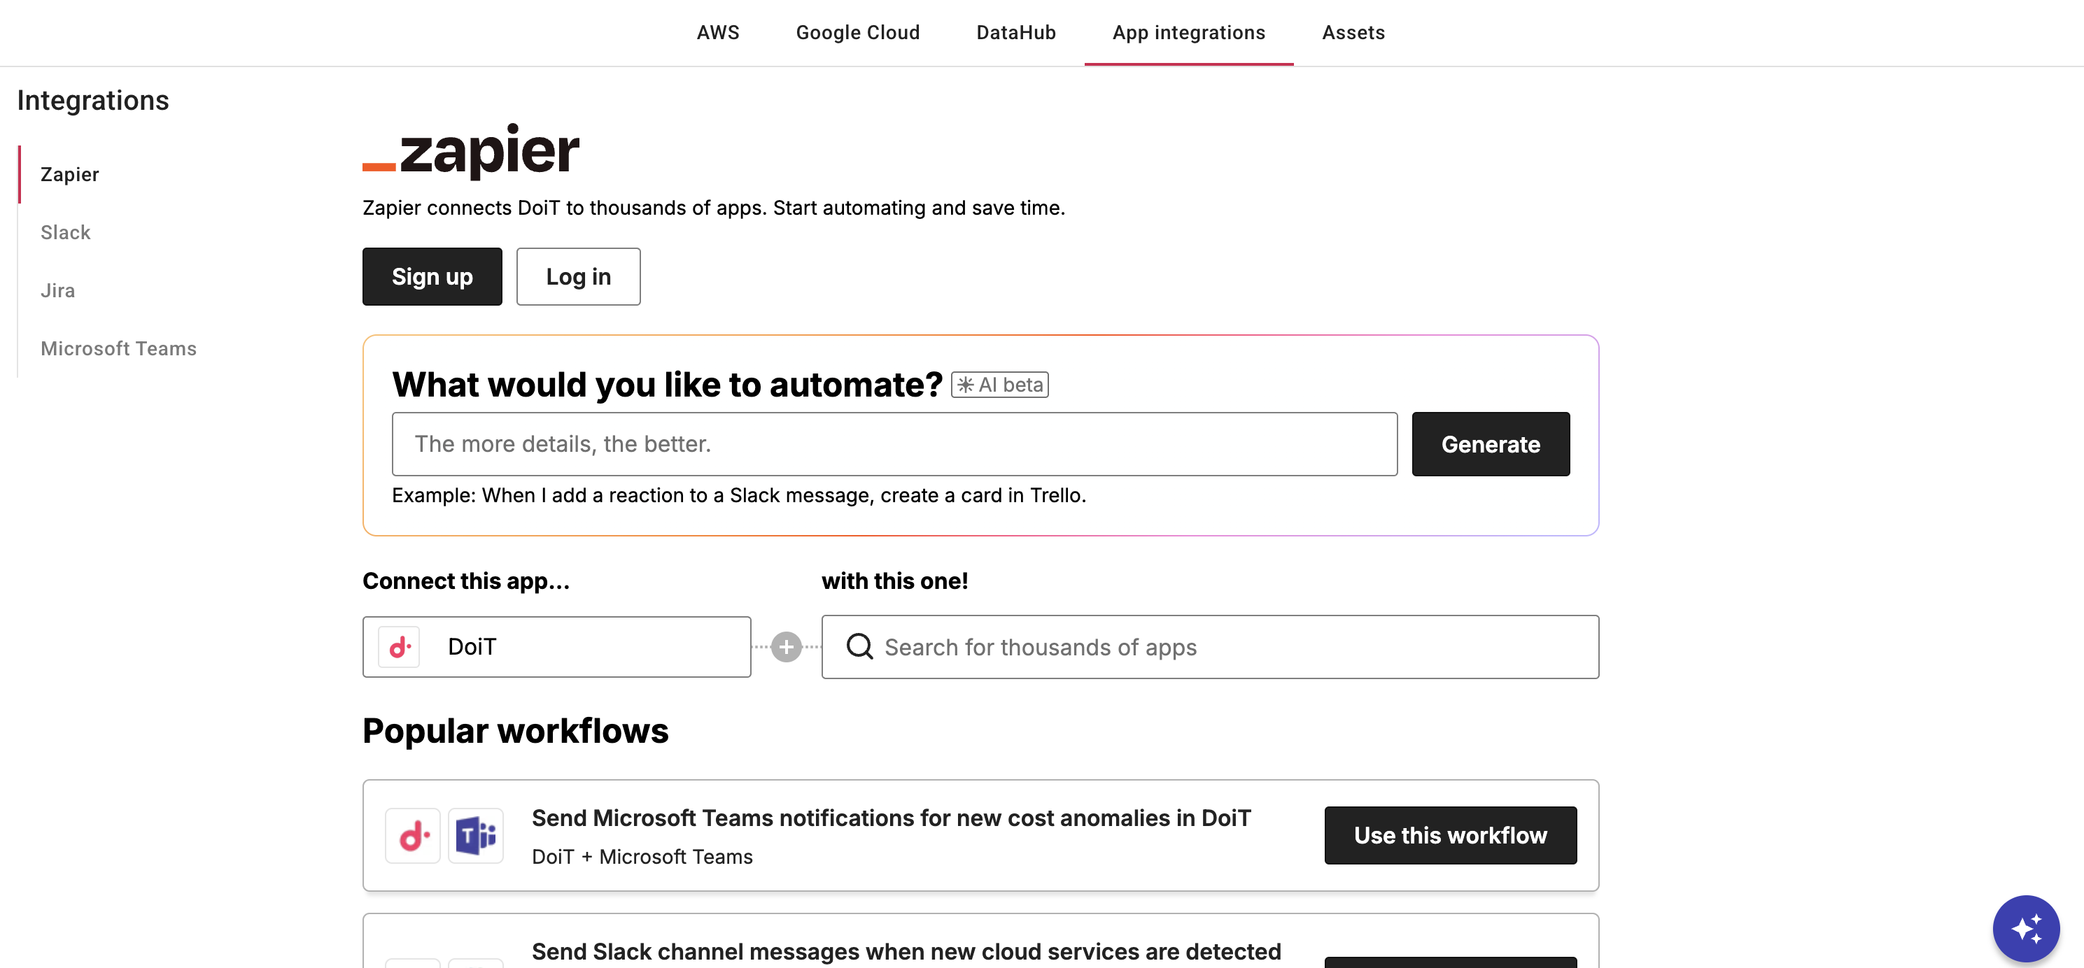Select Microsoft Teams in the Integrations sidebar

118,348
